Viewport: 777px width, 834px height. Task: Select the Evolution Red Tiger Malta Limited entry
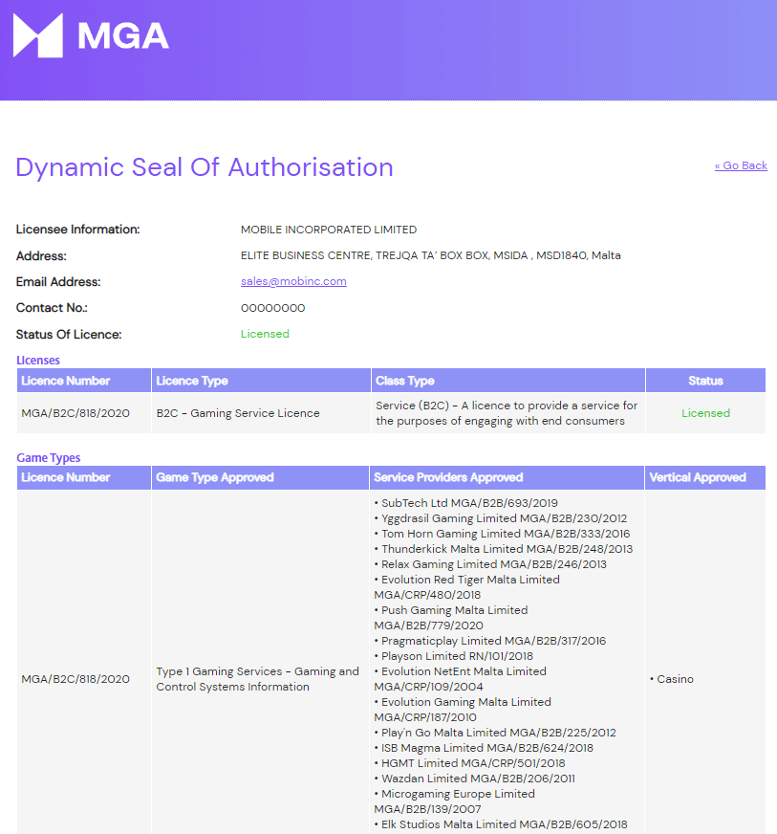pyautogui.click(x=467, y=587)
